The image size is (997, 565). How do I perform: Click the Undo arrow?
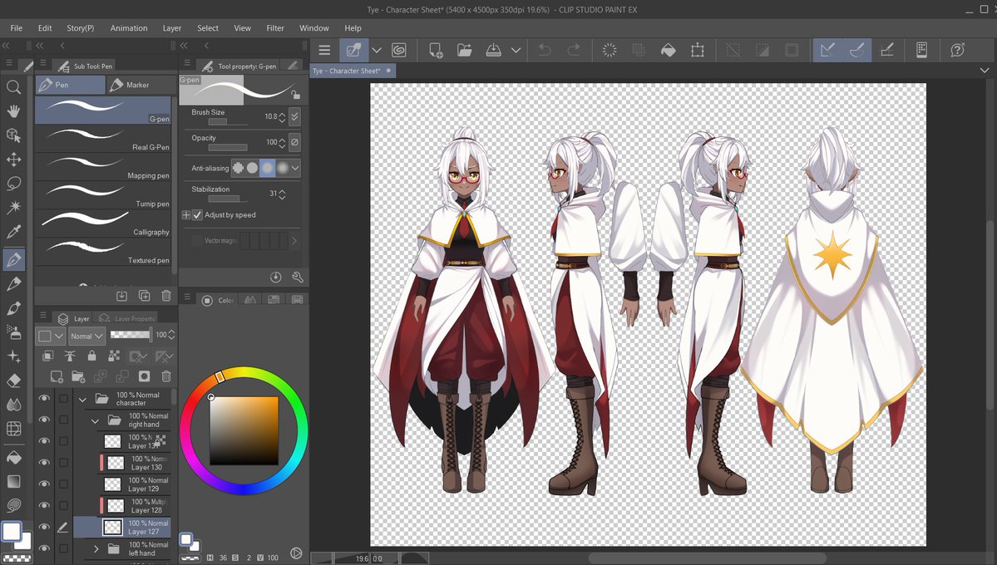pyautogui.click(x=545, y=50)
